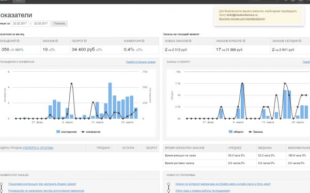The width and height of the screenshot is (310, 193).
Task: Click the 2 на 2 841 руб value
Action: pos(283,50)
